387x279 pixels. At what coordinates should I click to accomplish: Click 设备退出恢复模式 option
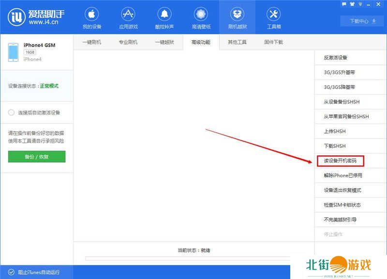[x=342, y=190]
